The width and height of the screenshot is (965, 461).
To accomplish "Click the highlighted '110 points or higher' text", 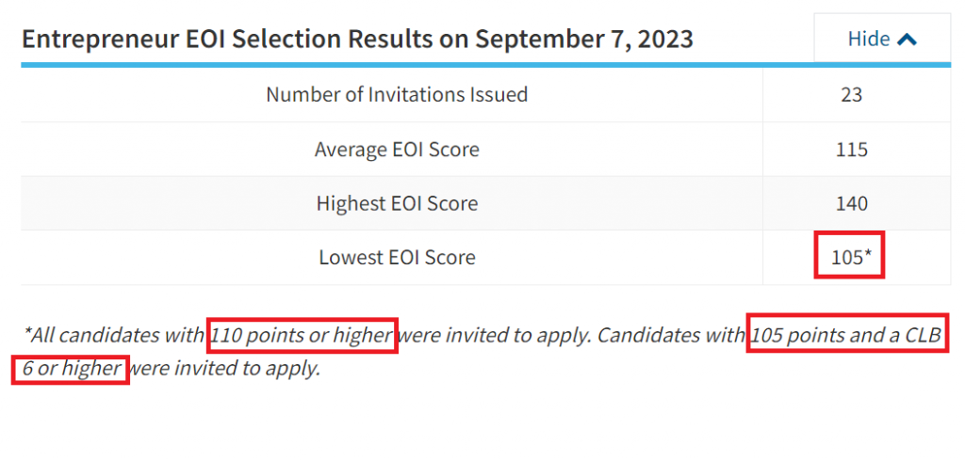I will [303, 336].
